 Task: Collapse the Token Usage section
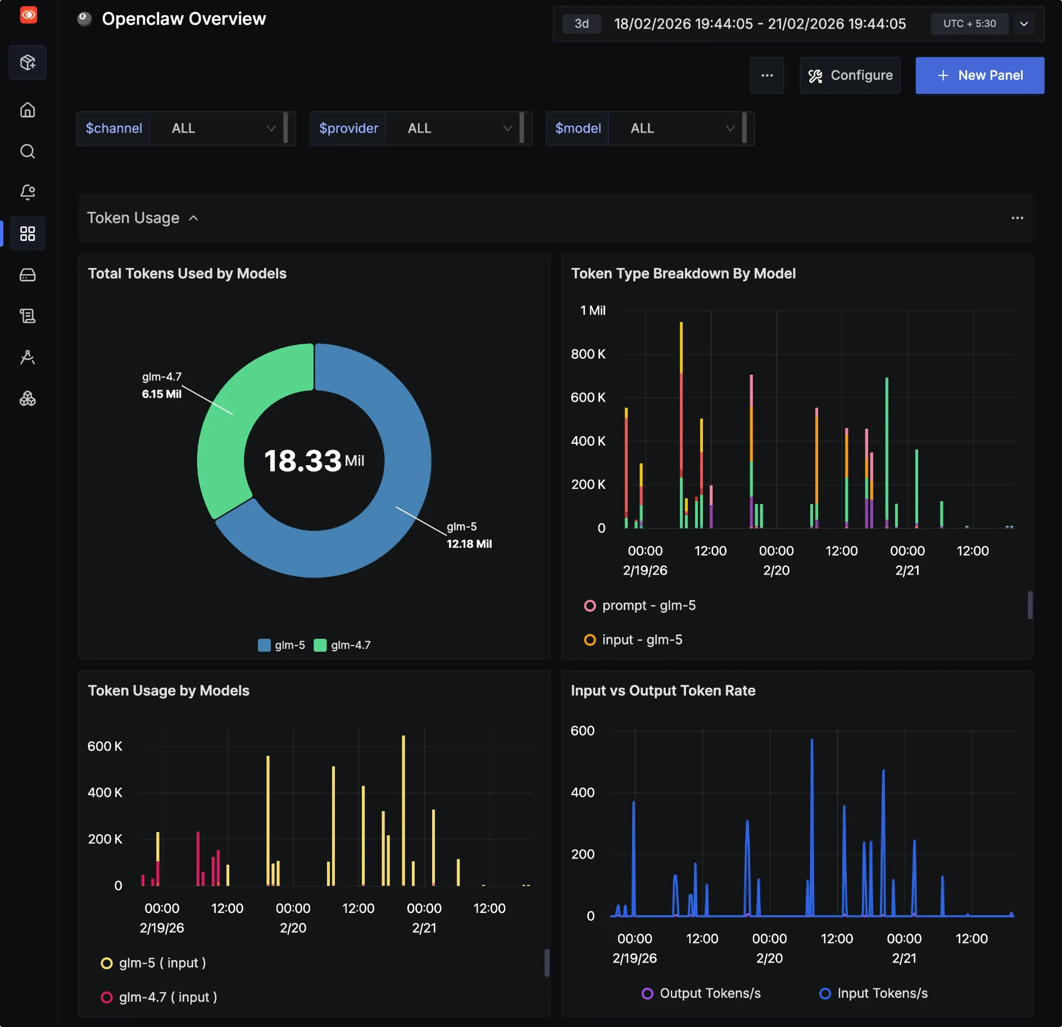194,218
